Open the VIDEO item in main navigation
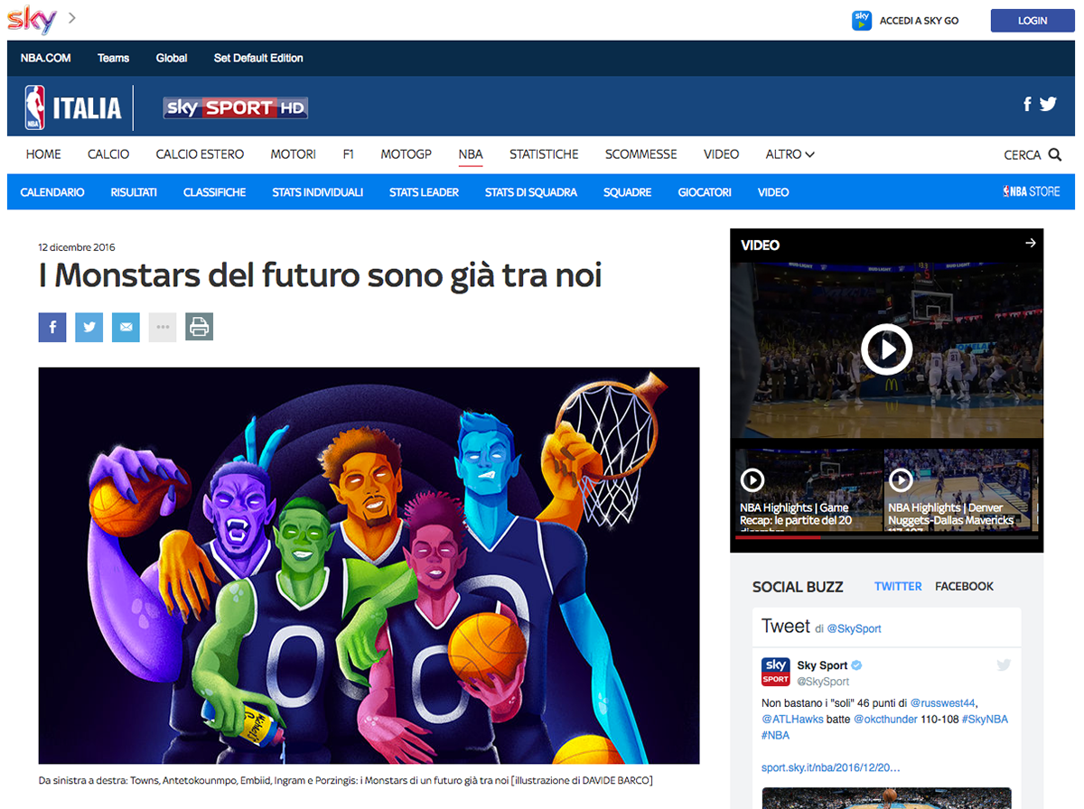1084x809 pixels. [722, 154]
